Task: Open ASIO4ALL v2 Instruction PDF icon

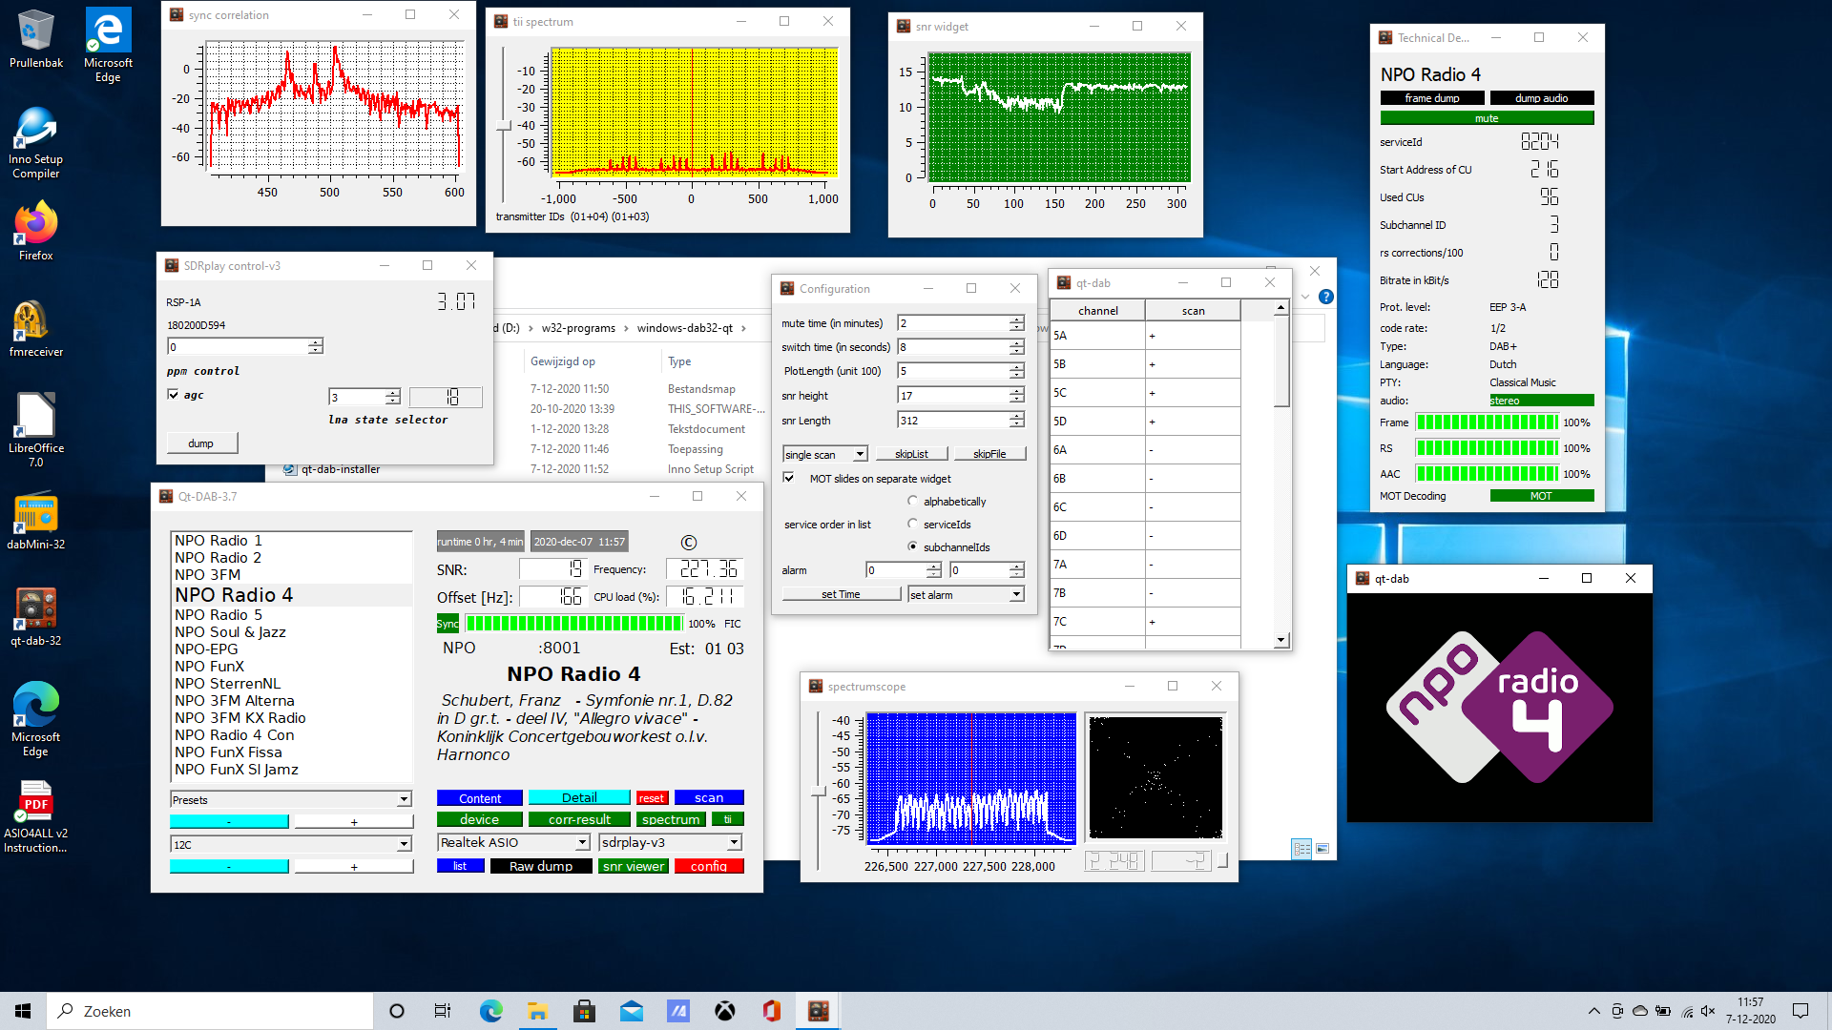Action: point(36,816)
